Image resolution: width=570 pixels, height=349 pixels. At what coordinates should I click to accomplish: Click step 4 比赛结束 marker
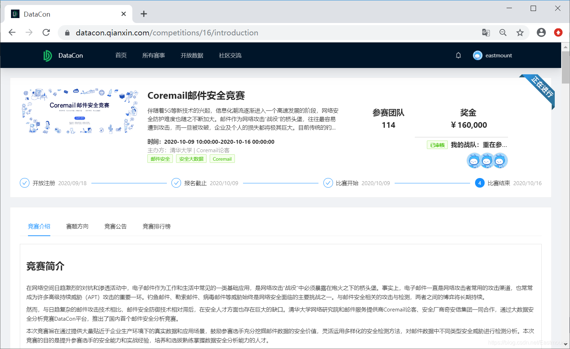[480, 183]
